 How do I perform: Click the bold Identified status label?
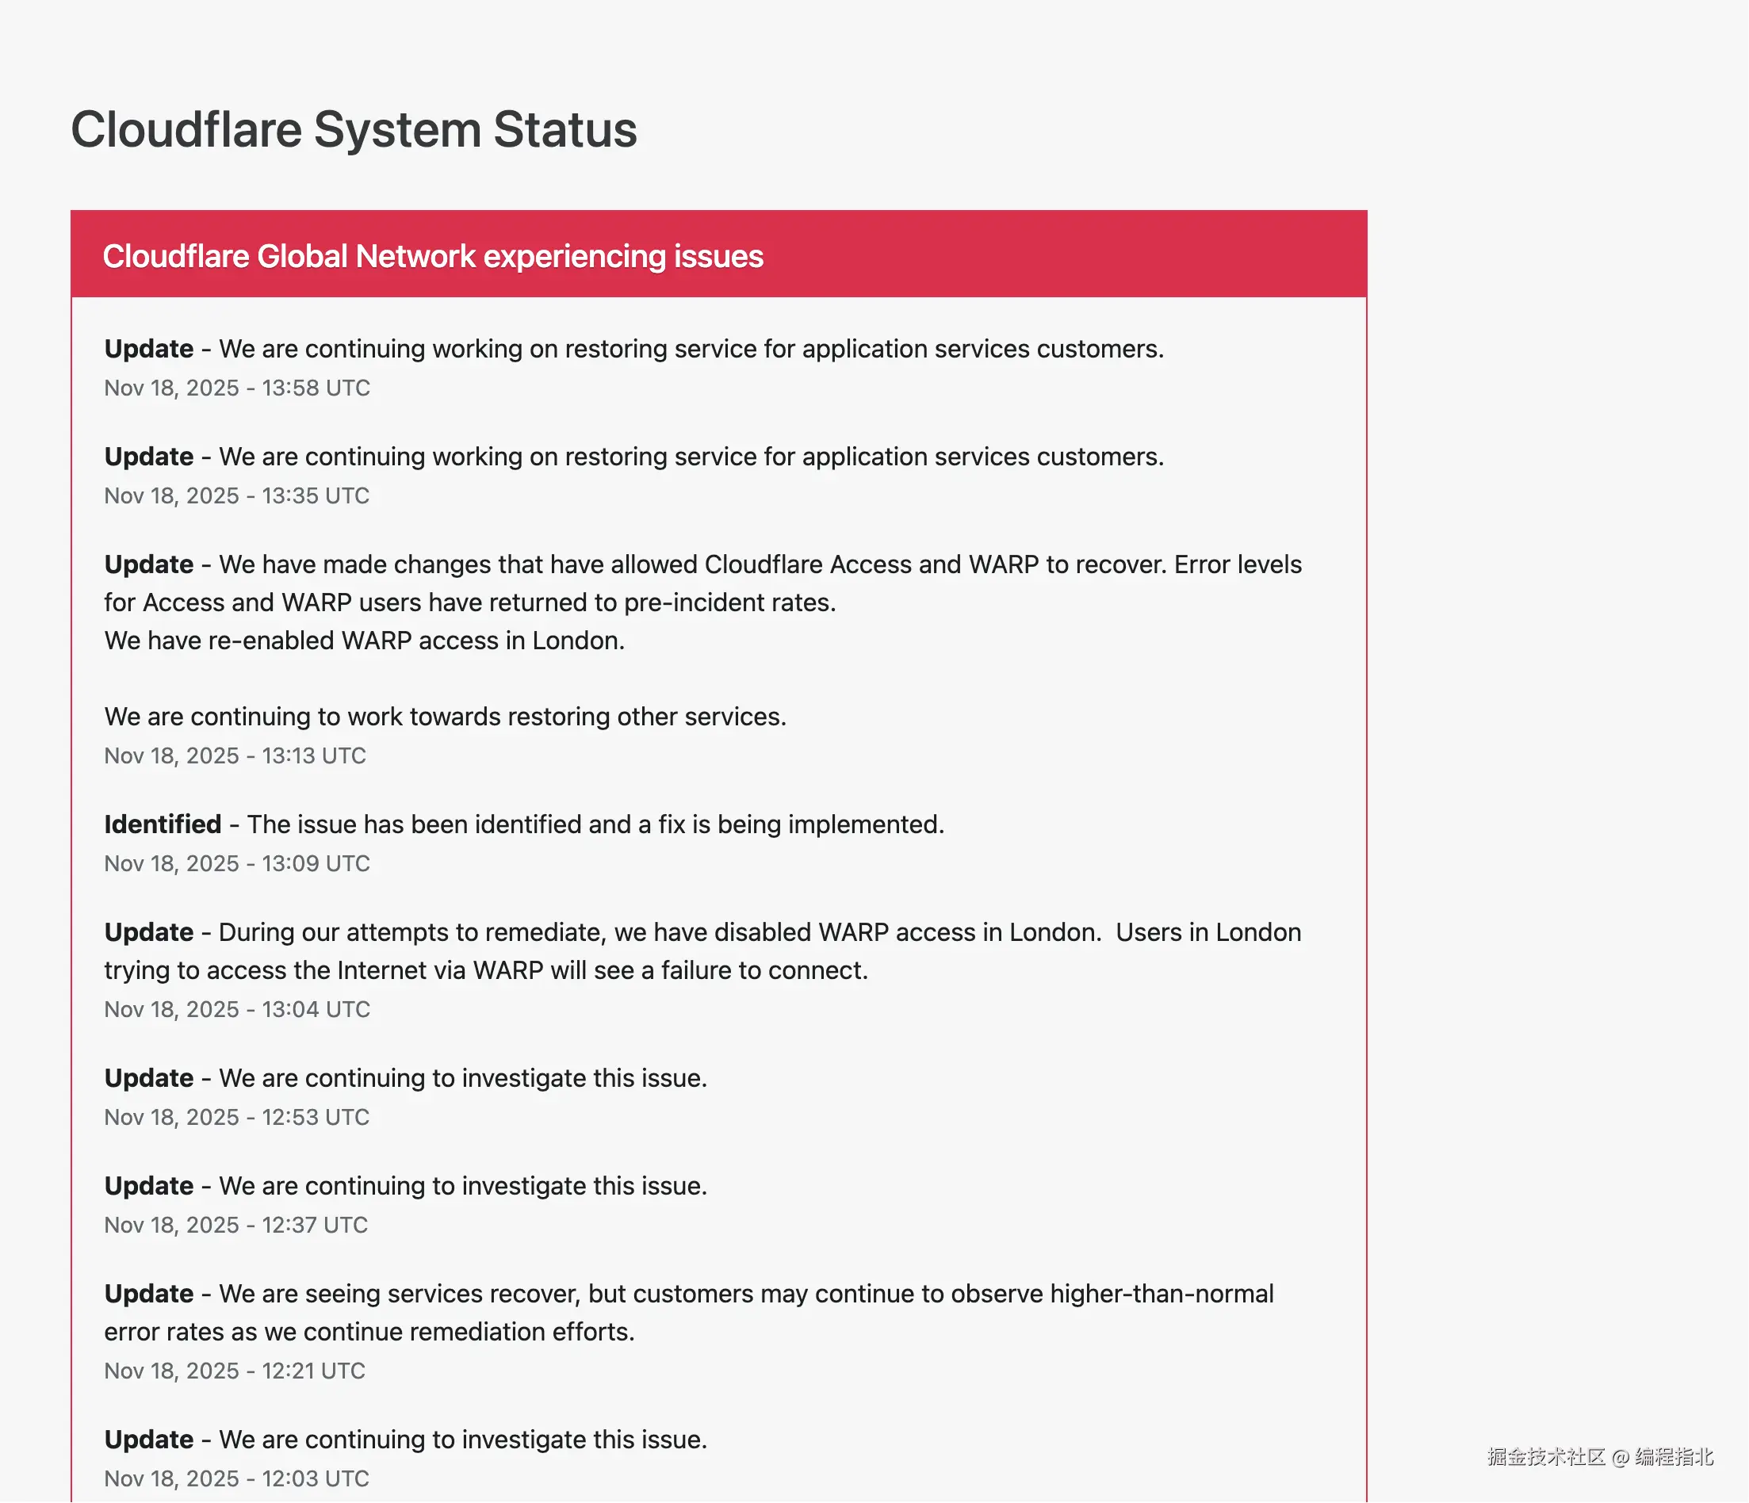point(163,824)
